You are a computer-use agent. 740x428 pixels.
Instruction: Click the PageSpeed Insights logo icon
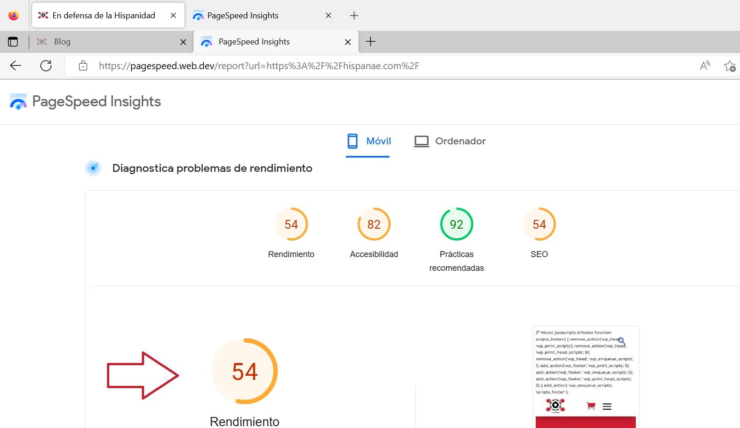pyautogui.click(x=18, y=102)
